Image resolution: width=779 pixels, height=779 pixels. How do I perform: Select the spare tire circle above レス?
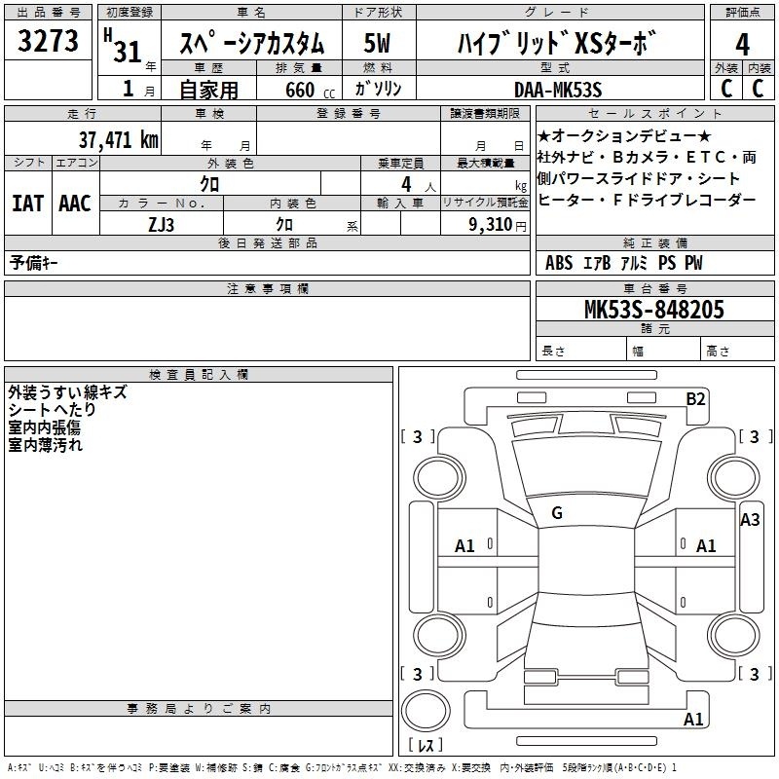pos(425,710)
